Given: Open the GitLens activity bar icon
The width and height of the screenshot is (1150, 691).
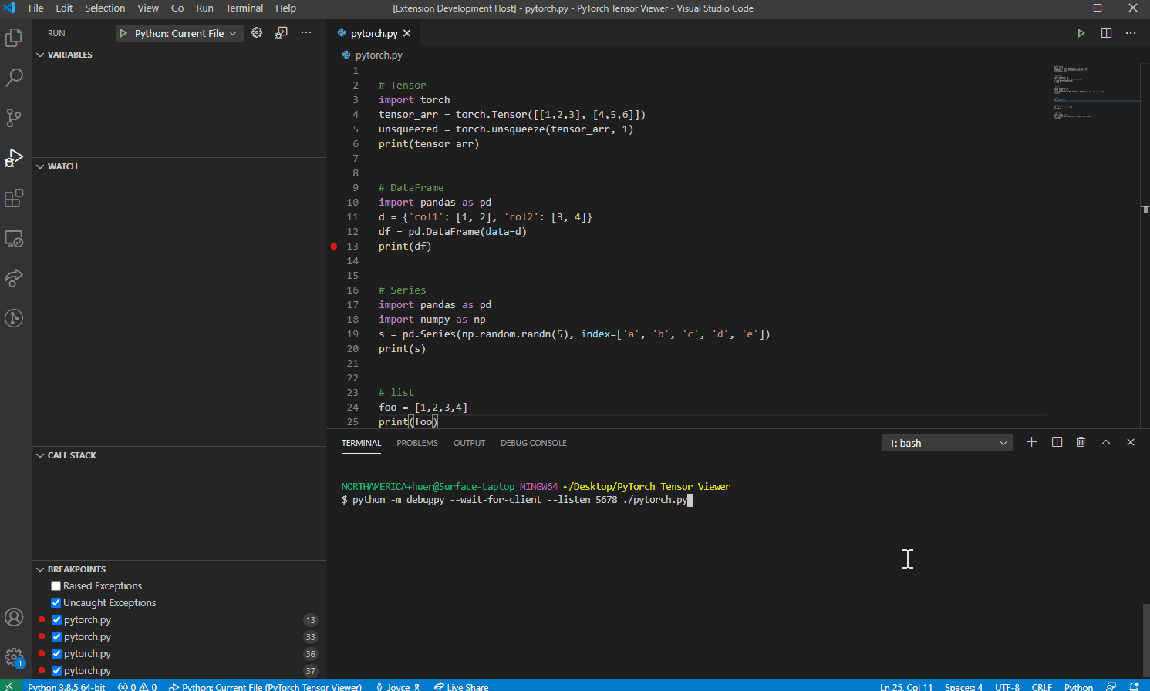Looking at the screenshot, I should (14, 318).
